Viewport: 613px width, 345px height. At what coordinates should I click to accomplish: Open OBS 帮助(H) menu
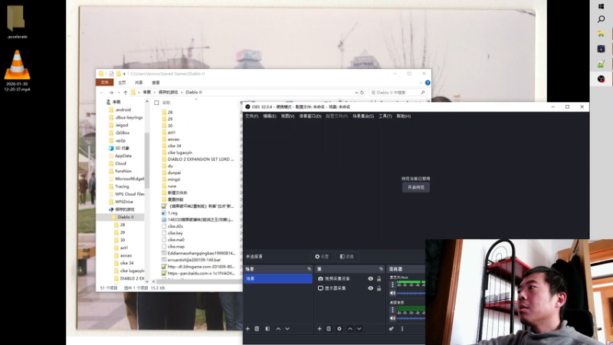[x=404, y=117]
